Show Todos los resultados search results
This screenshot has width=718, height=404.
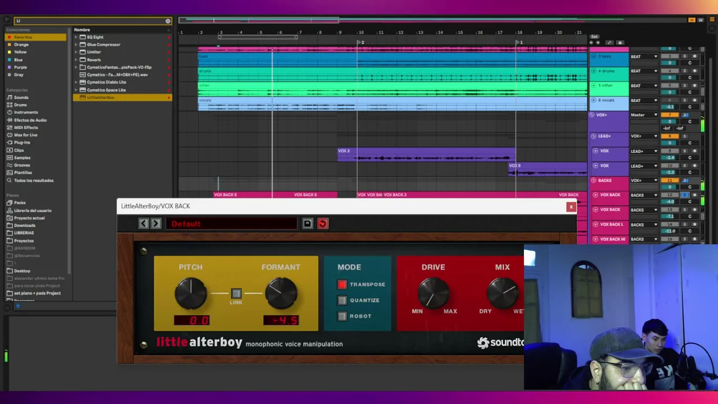click(34, 180)
